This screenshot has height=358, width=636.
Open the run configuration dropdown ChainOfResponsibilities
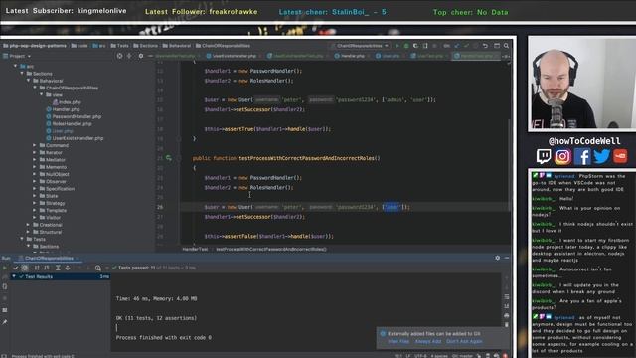(360, 46)
